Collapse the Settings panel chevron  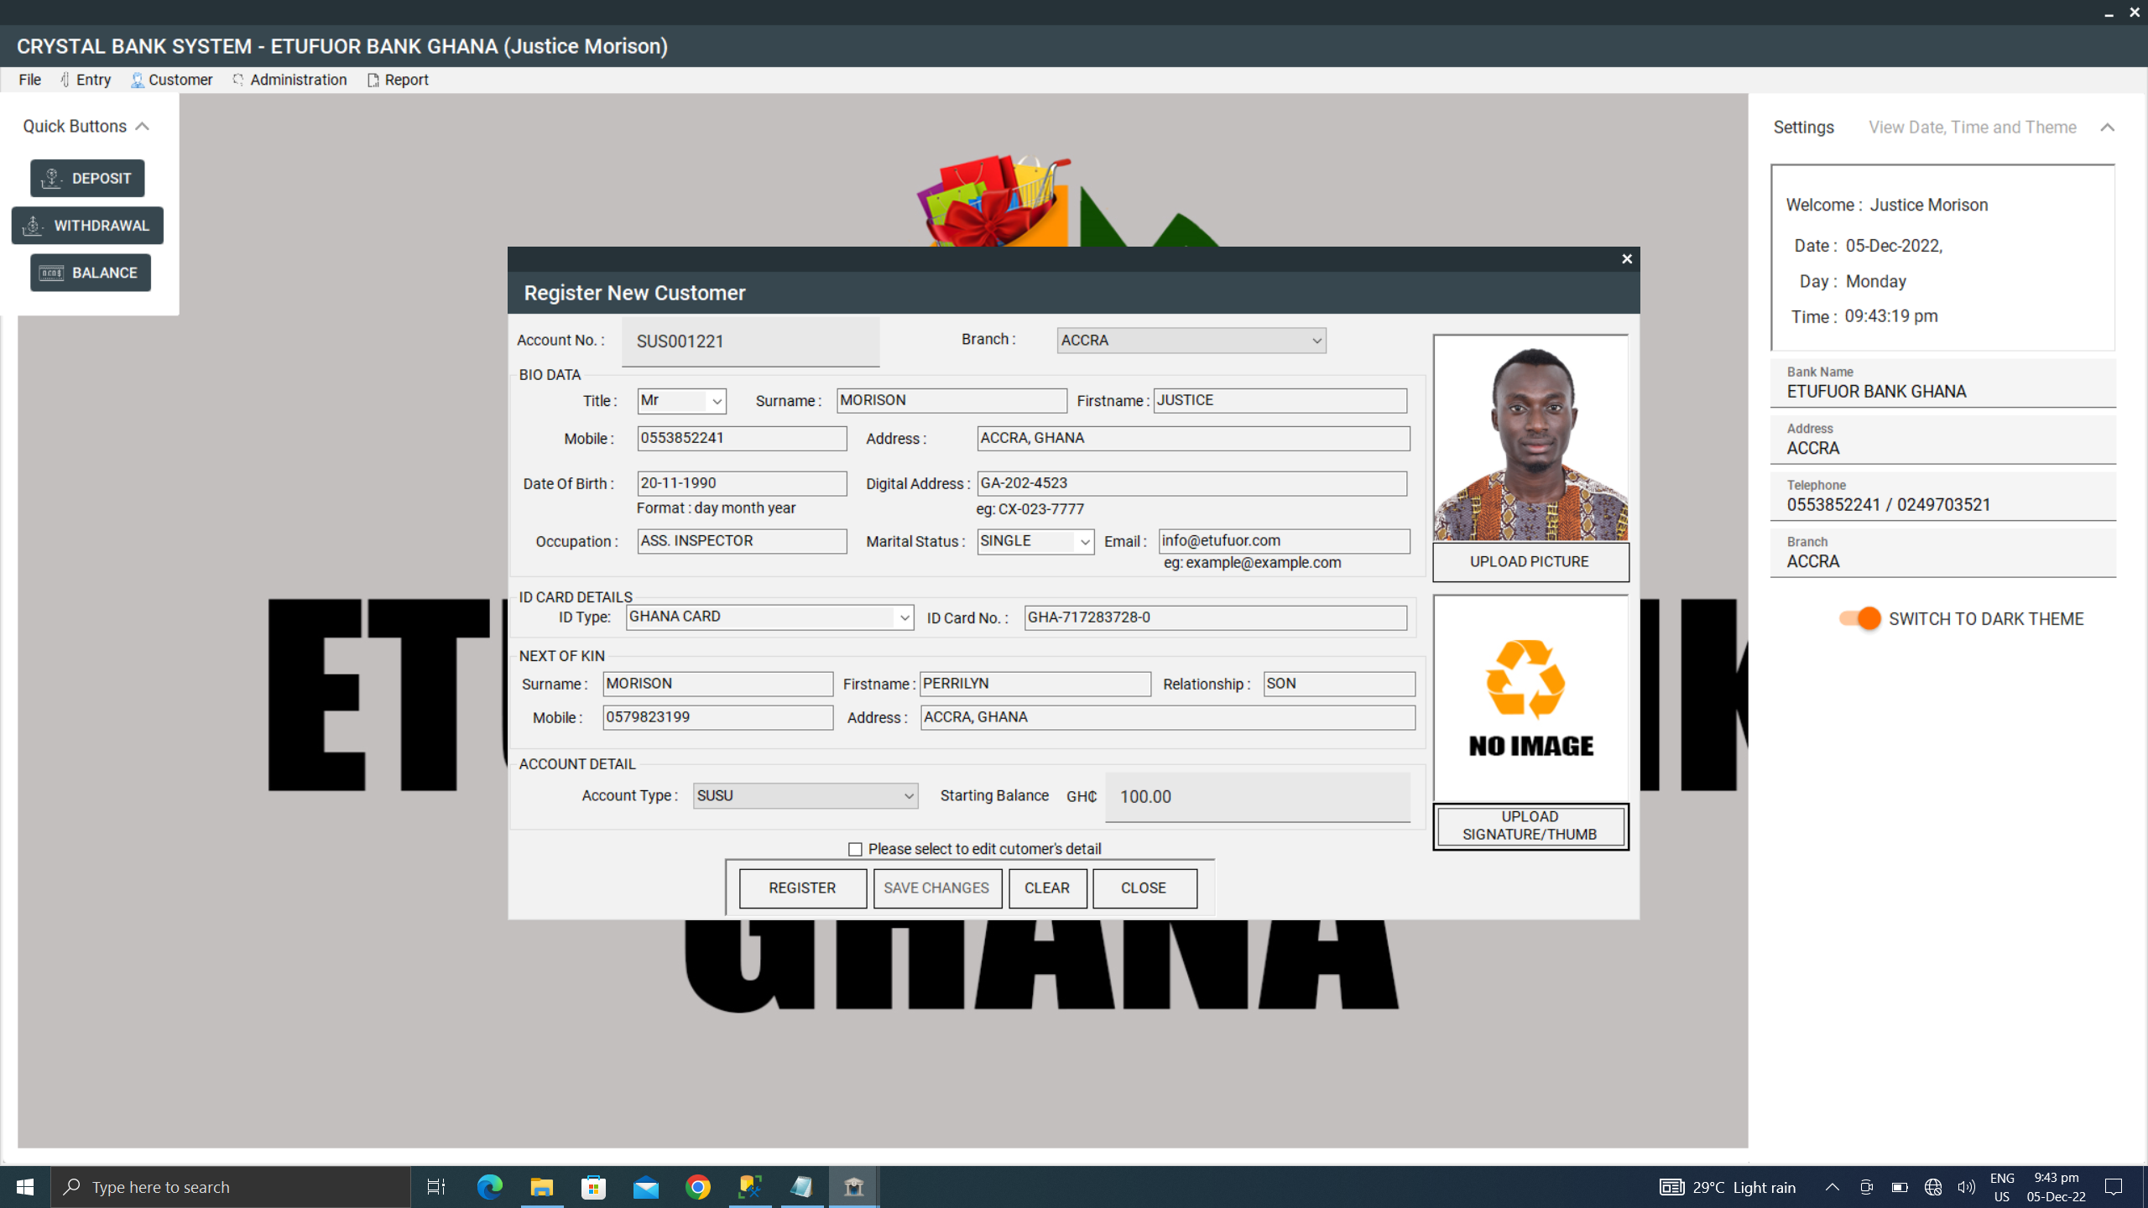2107,128
